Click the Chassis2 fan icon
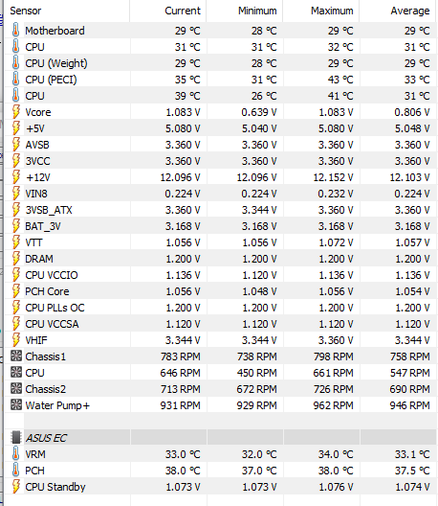This screenshot has width=438, height=506. 16,388
